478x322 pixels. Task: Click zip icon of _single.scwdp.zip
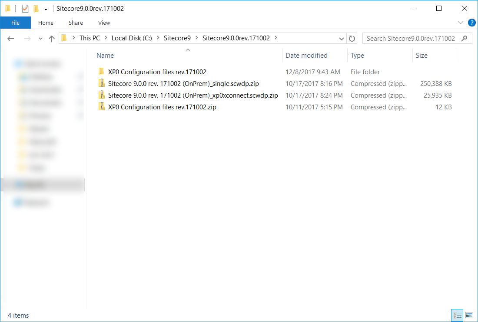pyautogui.click(x=102, y=83)
